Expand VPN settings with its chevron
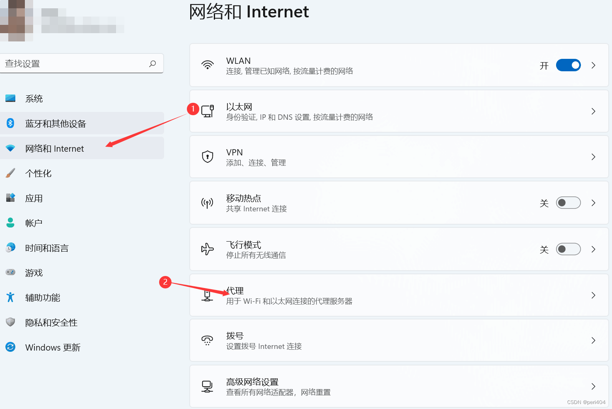This screenshot has height=409, width=612. click(x=593, y=157)
